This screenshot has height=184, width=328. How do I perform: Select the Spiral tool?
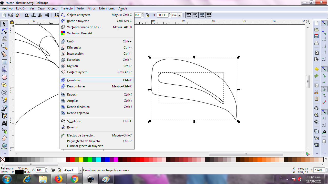[4, 93]
